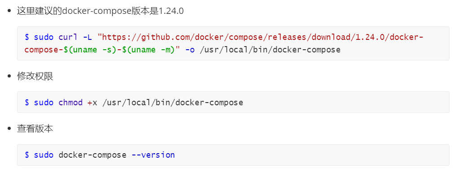
Task: Click the 'curl' word in first code block
Action: (68, 37)
